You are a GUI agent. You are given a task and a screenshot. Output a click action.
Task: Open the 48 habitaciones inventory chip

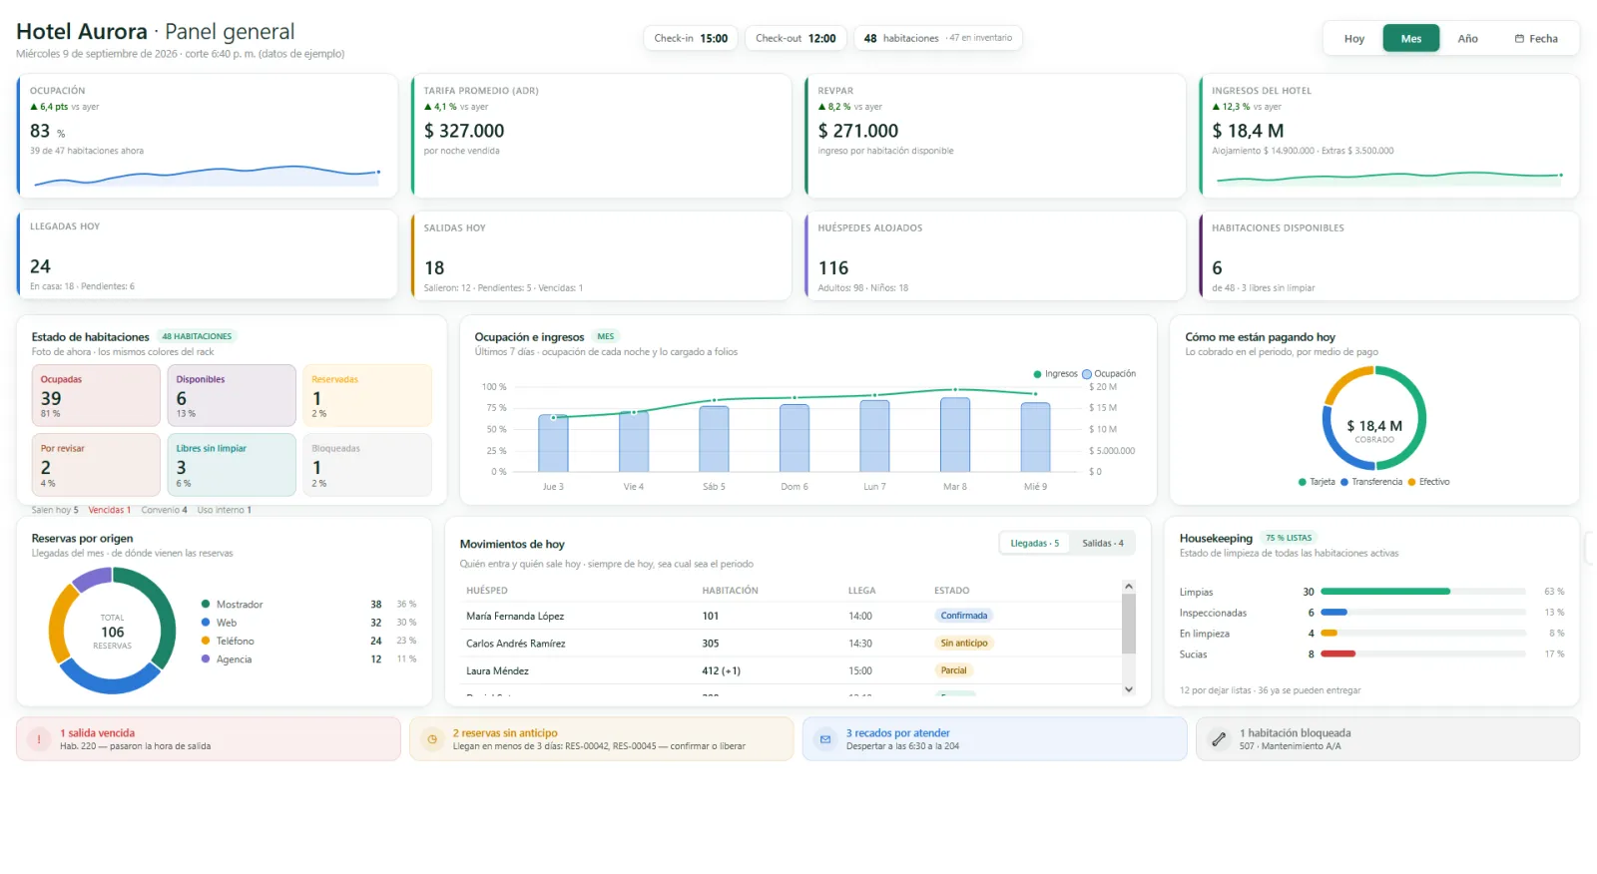click(937, 39)
